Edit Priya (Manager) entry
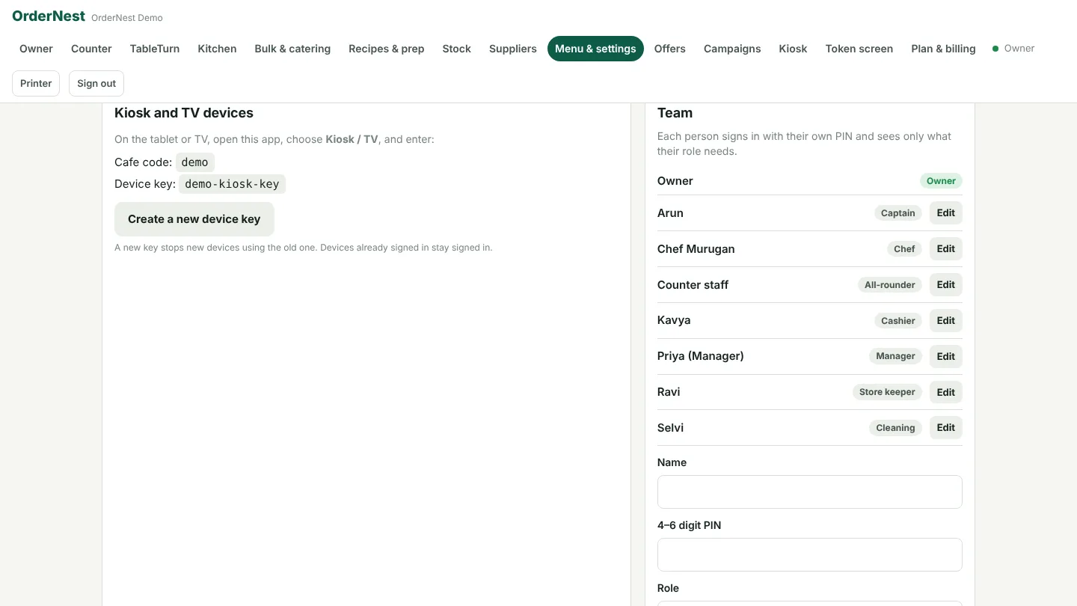1077x606 pixels. coord(946,357)
